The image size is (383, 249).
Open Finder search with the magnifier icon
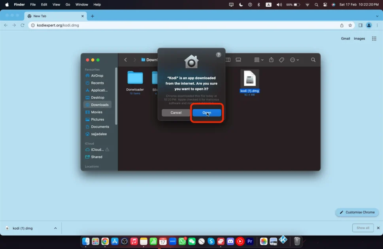313,60
